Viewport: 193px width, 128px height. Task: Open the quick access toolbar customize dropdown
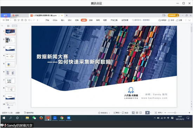(38, 20)
